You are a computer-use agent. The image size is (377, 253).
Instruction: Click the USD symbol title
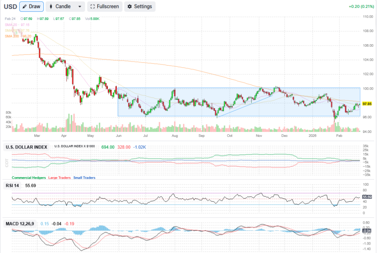pos(10,7)
